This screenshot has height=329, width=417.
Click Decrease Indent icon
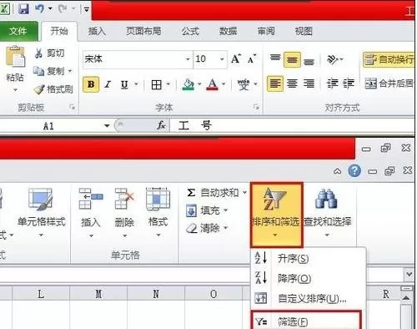point(332,84)
